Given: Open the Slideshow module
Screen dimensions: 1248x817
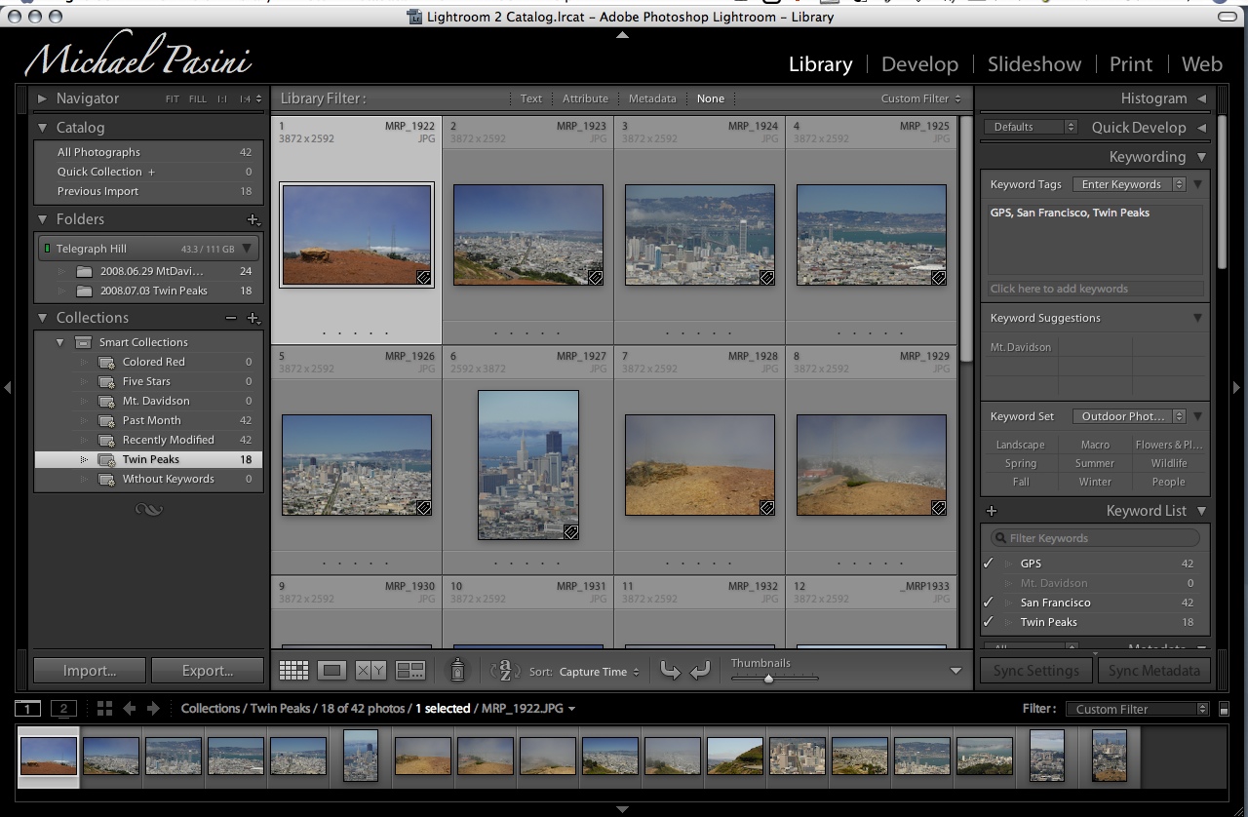Looking at the screenshot, I should (x=1033, y=64).
